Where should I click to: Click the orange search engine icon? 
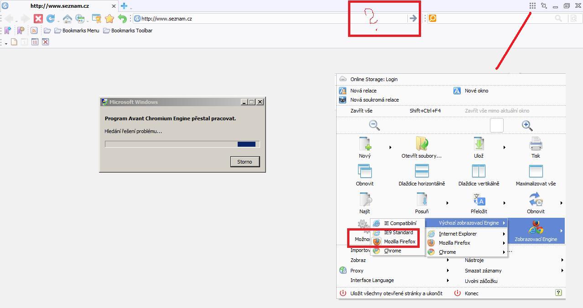[x=432, y=18]
